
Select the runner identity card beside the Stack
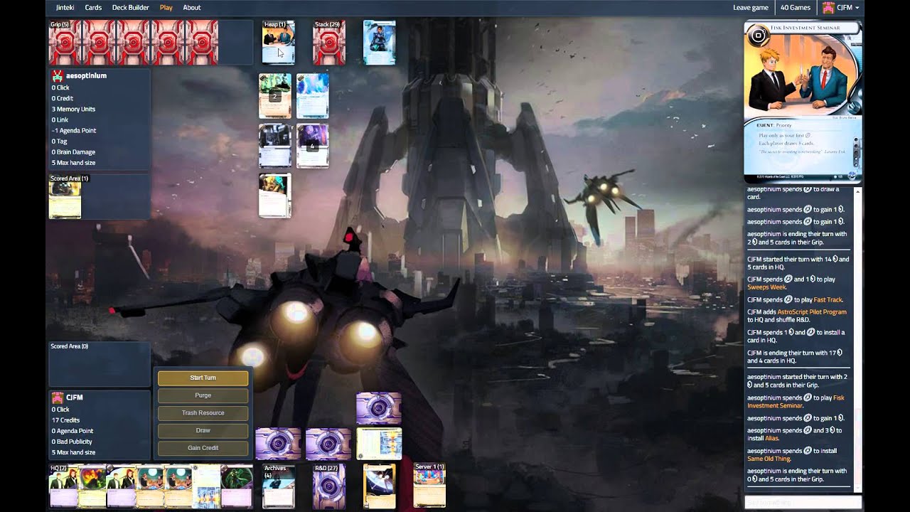coord(380,43)
